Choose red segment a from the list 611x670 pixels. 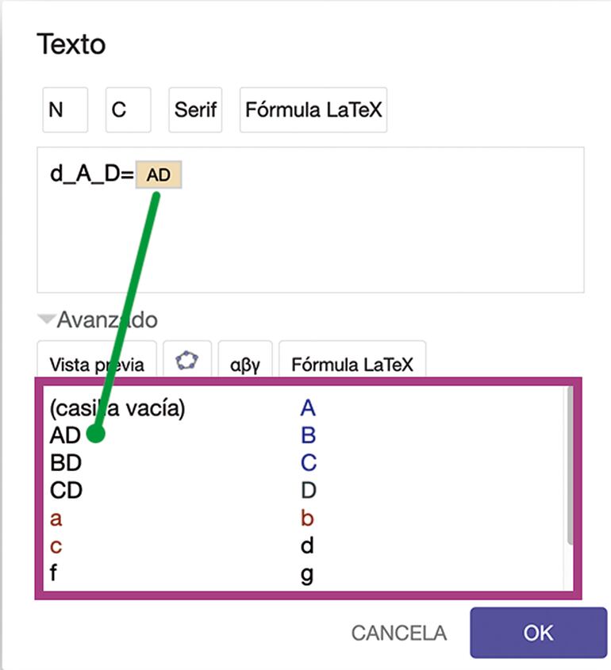[x=56, y=519]
